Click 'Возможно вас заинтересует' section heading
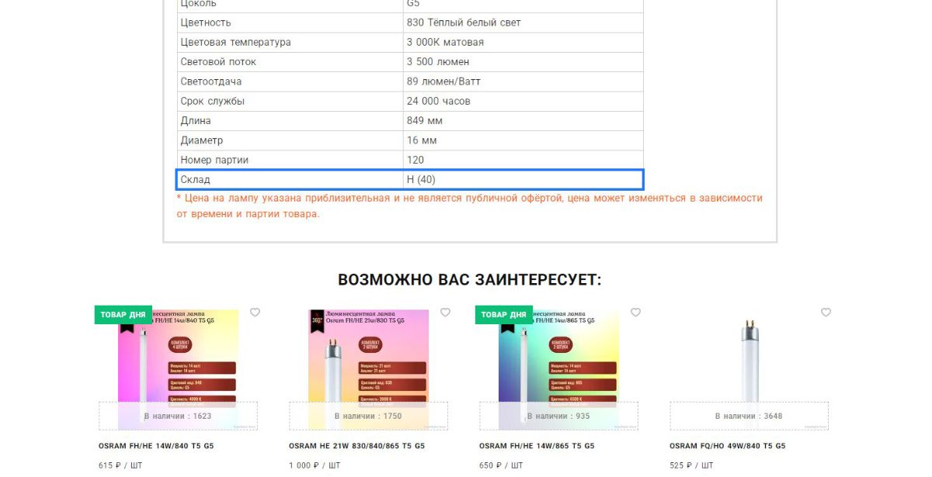This screenshot has height=477, width=932. click(x=470, y=280)
